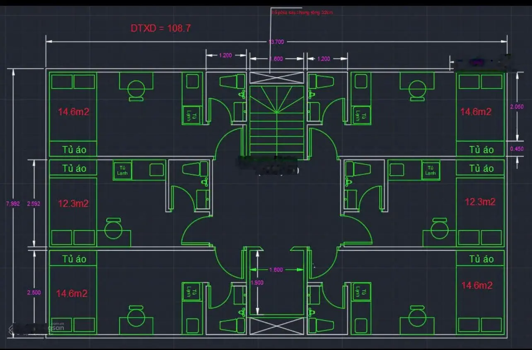Click the "Tủ áo" label in the bottom-left room
The image size is (532, 350).
tap(75, 259)
